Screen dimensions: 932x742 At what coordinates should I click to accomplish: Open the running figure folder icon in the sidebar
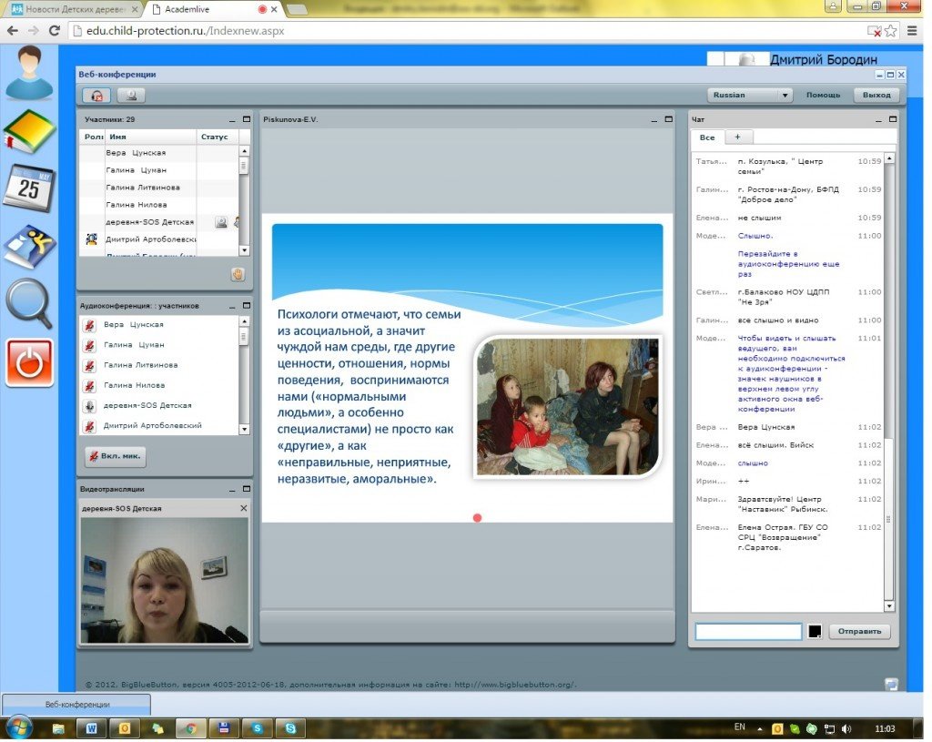(29, 246)
